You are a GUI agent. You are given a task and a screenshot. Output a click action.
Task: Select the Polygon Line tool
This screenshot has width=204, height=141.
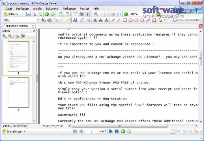pos(136,20)
